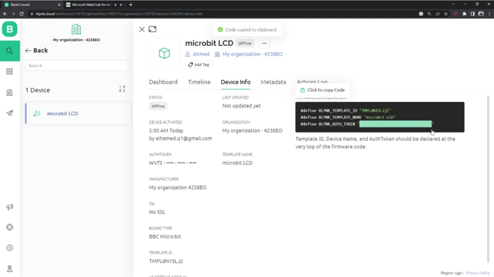Close the microbit LCD device panel

click(x=142, y=29)
